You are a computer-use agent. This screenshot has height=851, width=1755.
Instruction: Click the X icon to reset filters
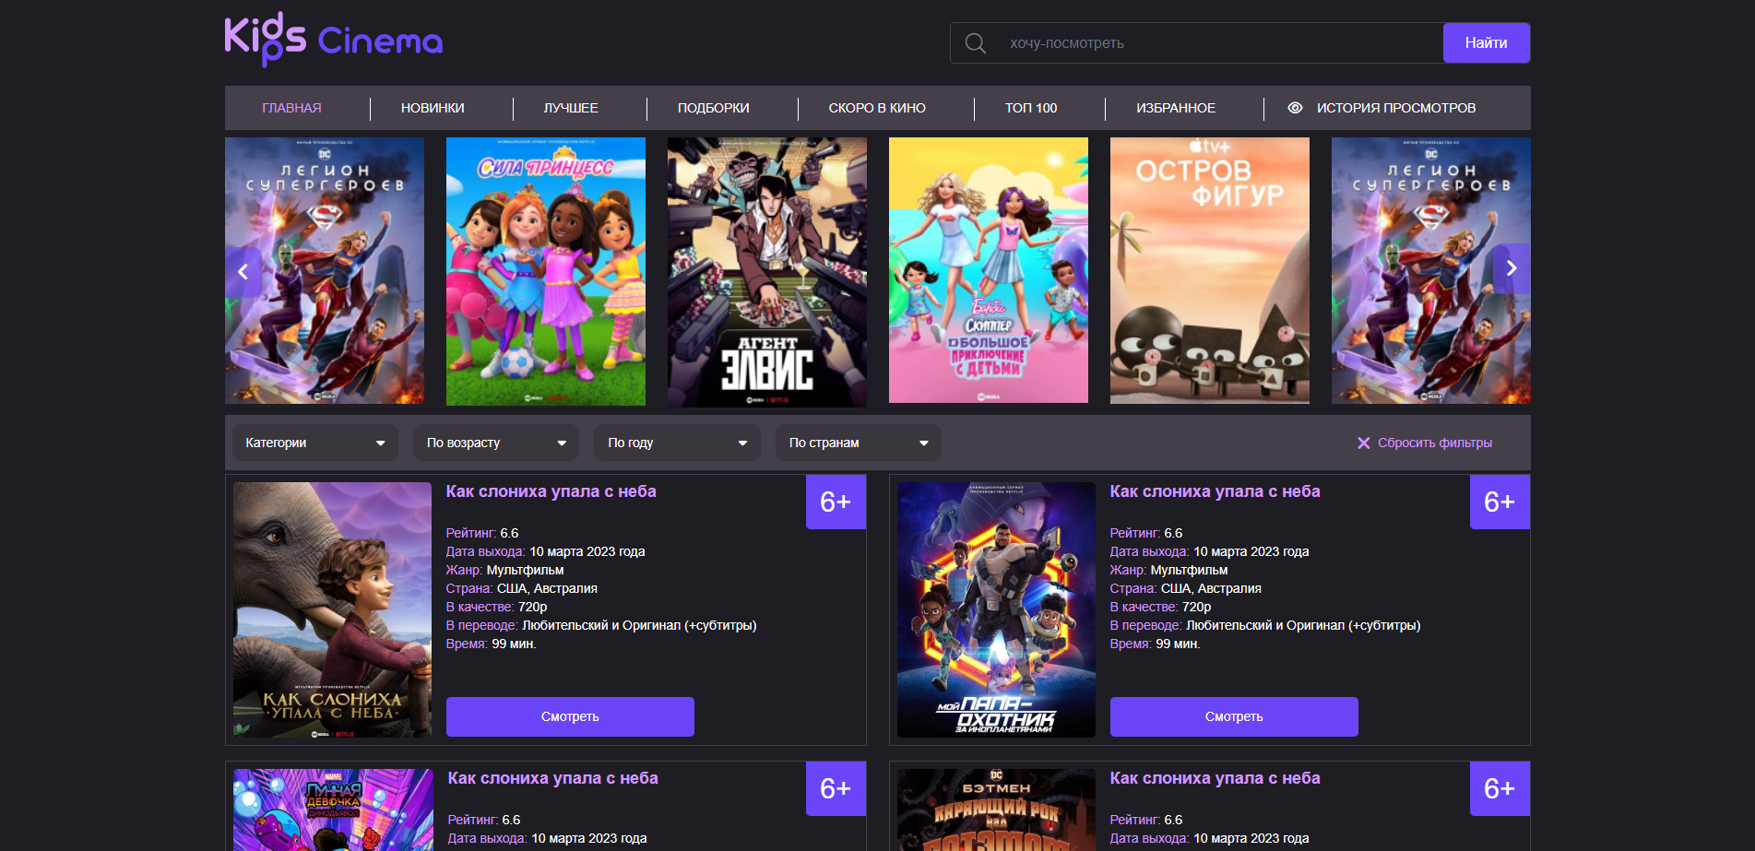coord(1363,443)
